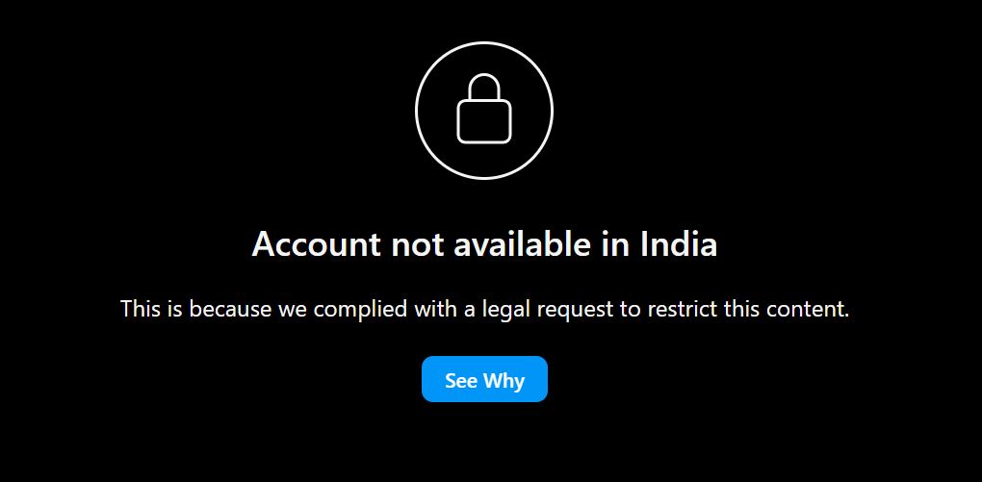Click 'This is because' at the sentence start

click(195, 309)
